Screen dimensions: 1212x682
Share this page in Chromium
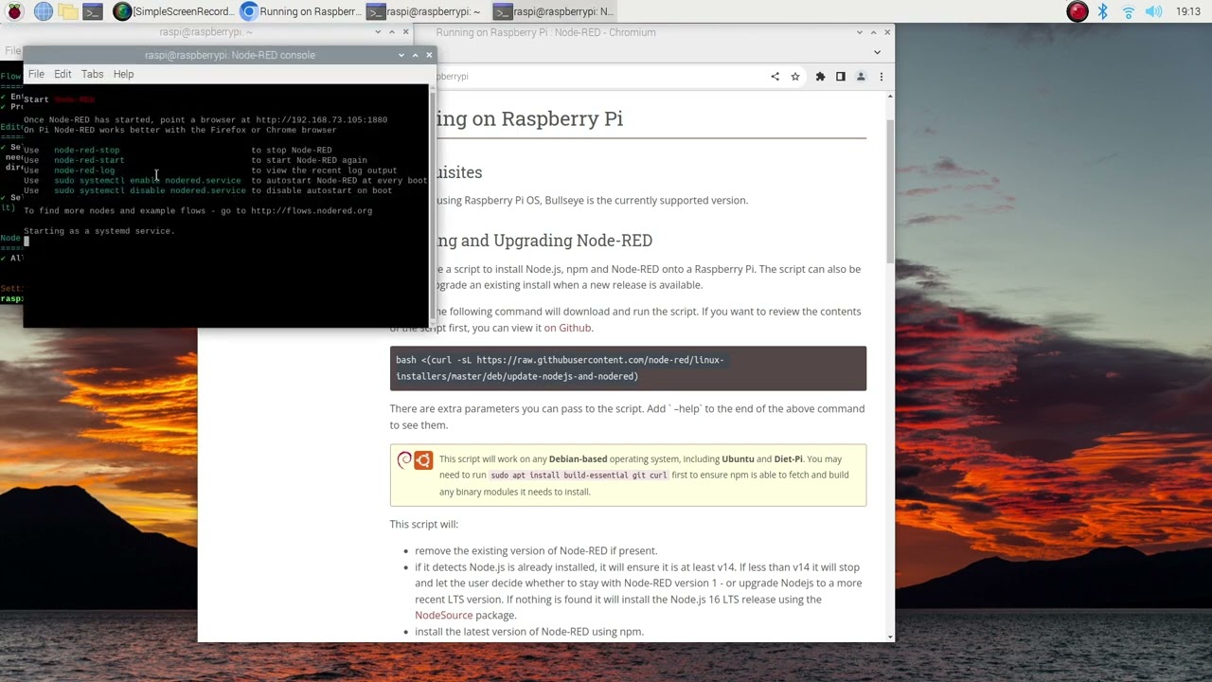pos(775,77)
